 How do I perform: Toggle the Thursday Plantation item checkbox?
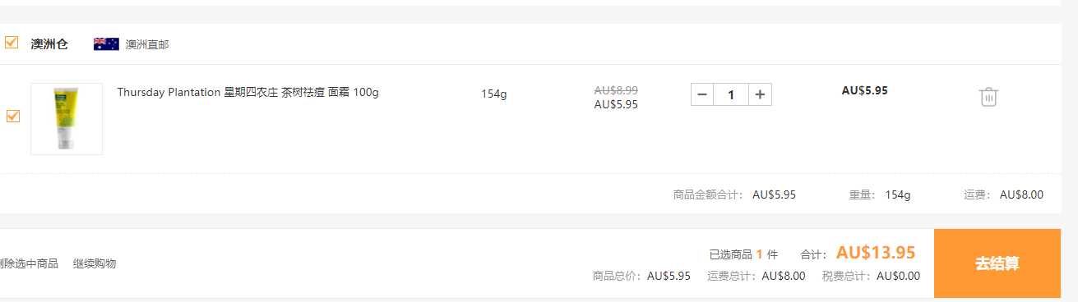click(12, 117)
